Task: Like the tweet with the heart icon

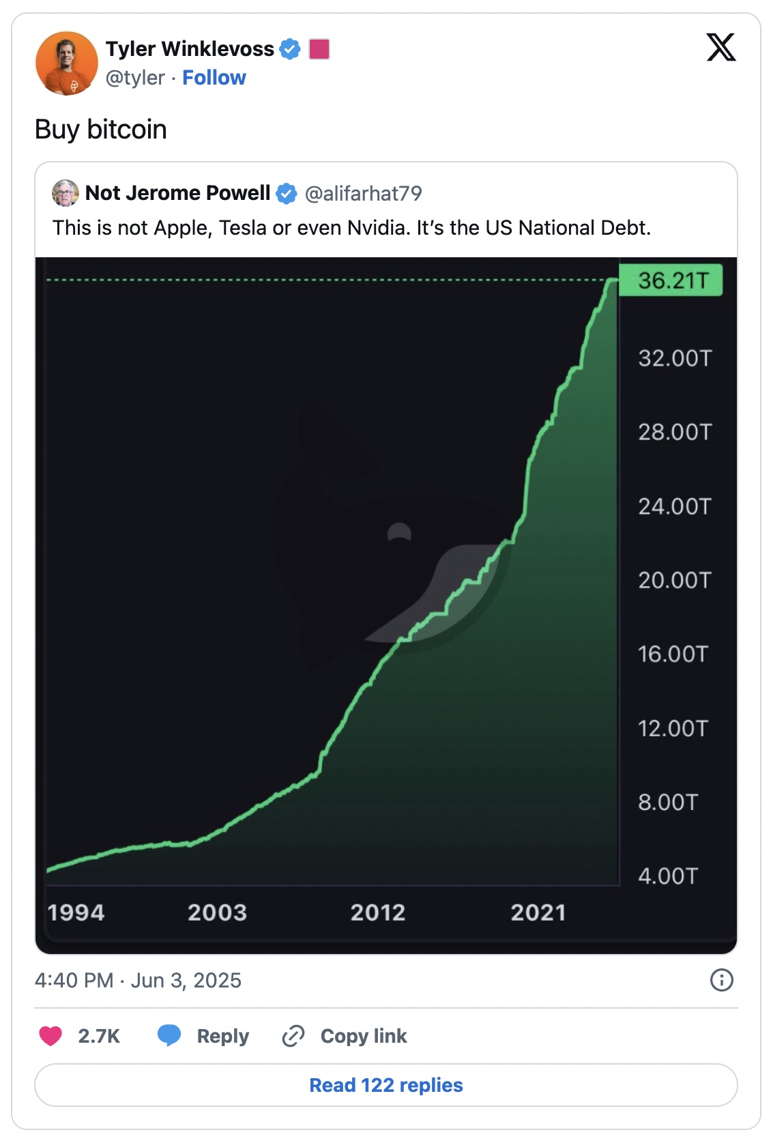Action: 50,1036
